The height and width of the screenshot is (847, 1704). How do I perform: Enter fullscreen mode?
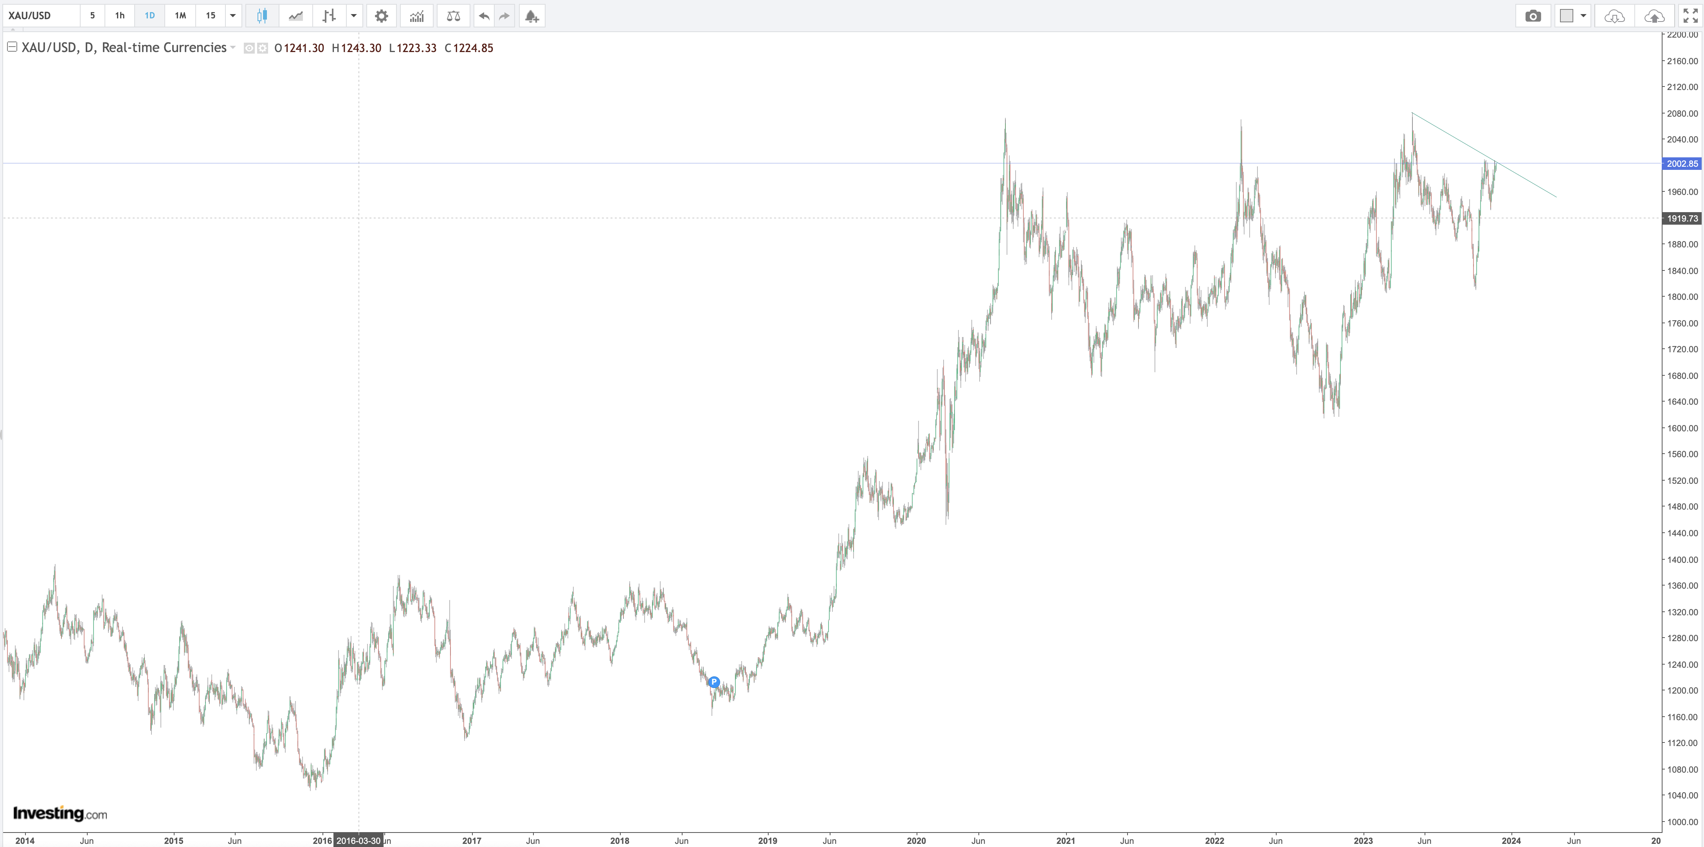(x=1690, y=16)
